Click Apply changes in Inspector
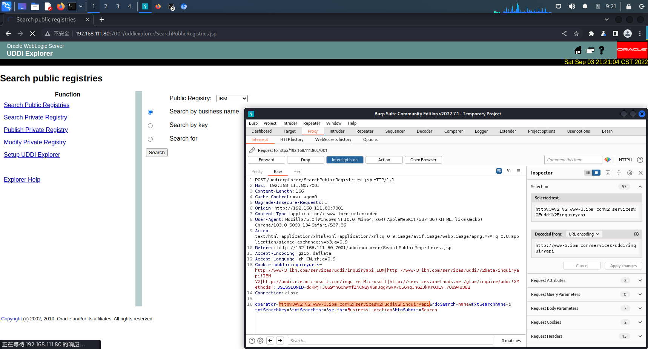 623,266
